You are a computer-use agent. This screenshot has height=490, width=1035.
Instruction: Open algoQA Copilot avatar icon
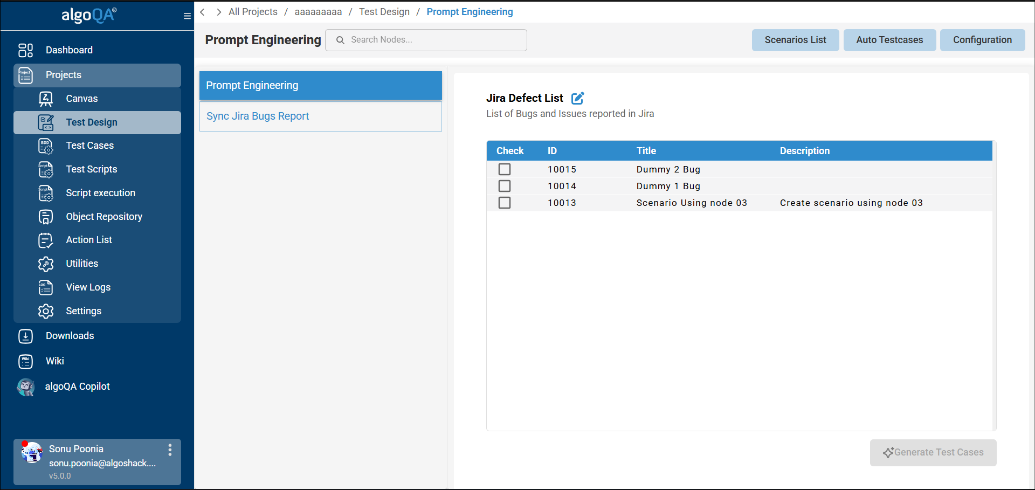(x=25, y=387)
